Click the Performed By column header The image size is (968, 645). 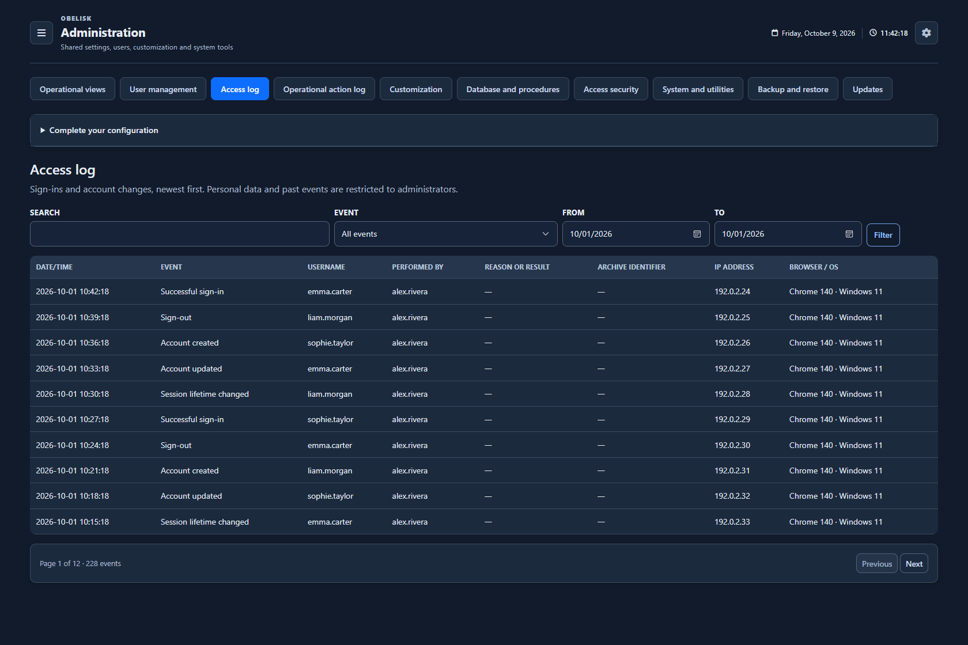coord(418,267)
